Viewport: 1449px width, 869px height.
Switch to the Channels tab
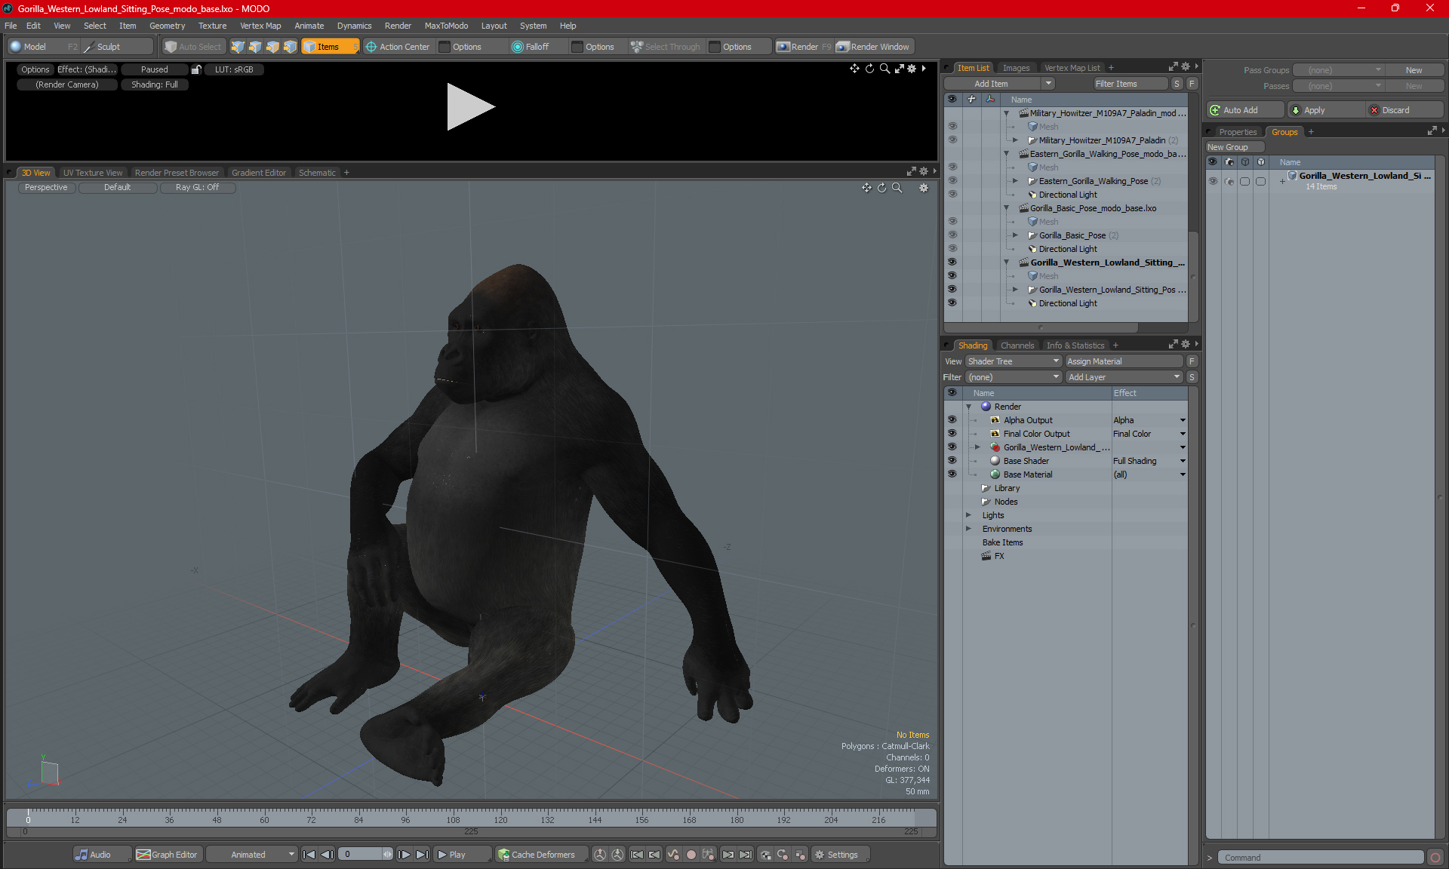pos(1017,345)
